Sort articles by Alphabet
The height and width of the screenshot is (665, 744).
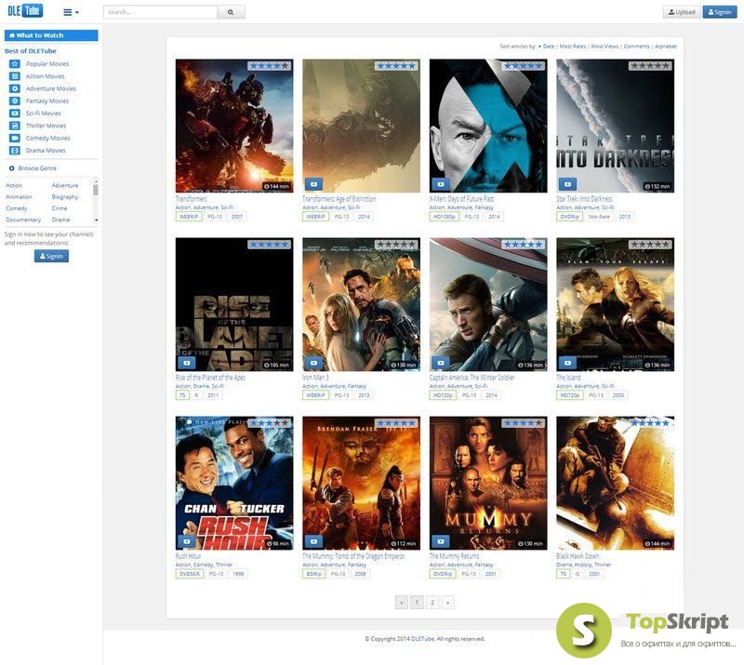click(666, 47)
